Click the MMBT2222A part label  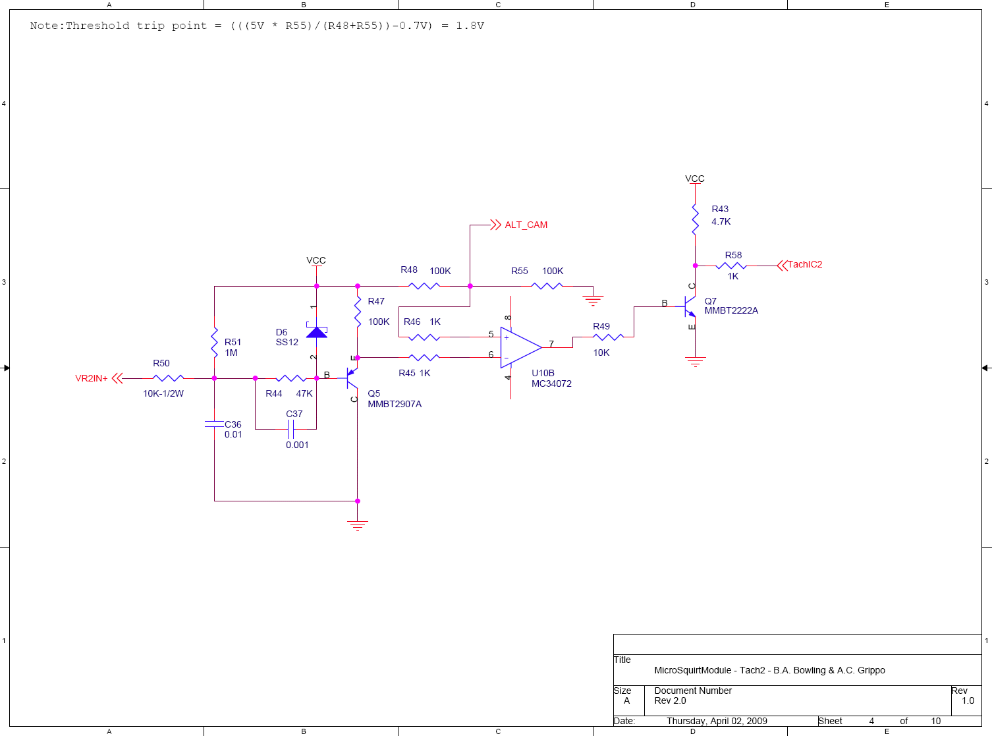[731, 310]
